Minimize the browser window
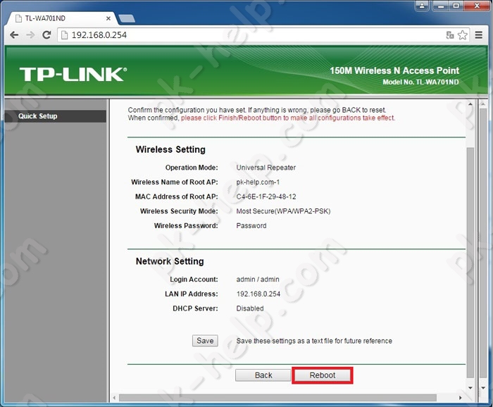Screen dimensions: 493x407 441,6
